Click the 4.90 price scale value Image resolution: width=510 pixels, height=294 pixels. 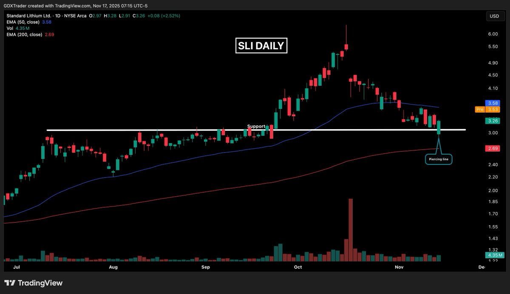click(x=493, y=63)
